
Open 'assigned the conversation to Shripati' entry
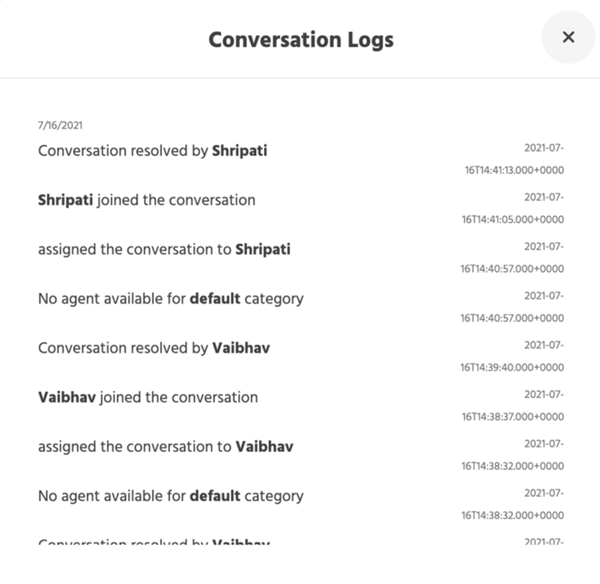(x=164, y=249)
